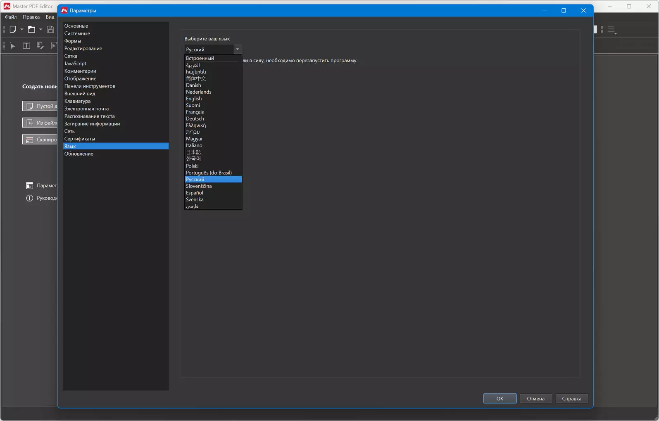Select Основные settings category
This screenshot has width=659, height=421.
click(116, 26)
